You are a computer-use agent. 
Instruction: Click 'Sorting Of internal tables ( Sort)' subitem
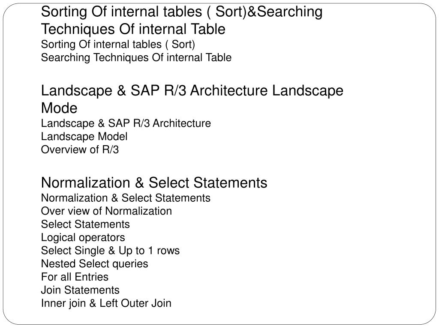118,45
